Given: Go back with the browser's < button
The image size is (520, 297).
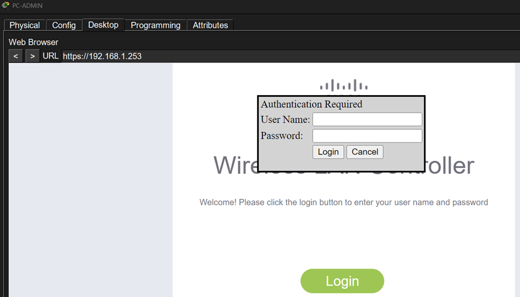Looking at the screenshot, I should 15,56.
